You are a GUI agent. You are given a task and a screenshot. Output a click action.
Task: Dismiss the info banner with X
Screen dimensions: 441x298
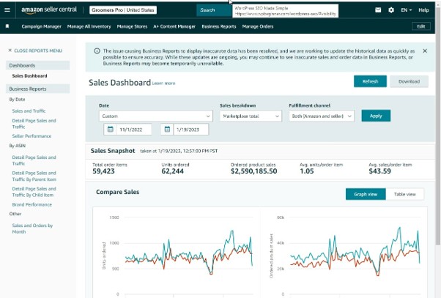425,51
